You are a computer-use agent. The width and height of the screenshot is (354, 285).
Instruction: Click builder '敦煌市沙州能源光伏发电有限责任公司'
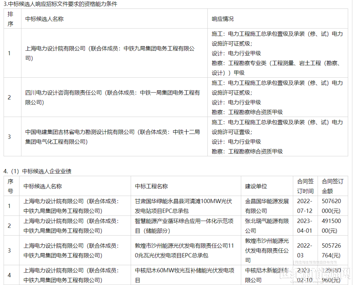pyautogui.click(x=267, y=251)
